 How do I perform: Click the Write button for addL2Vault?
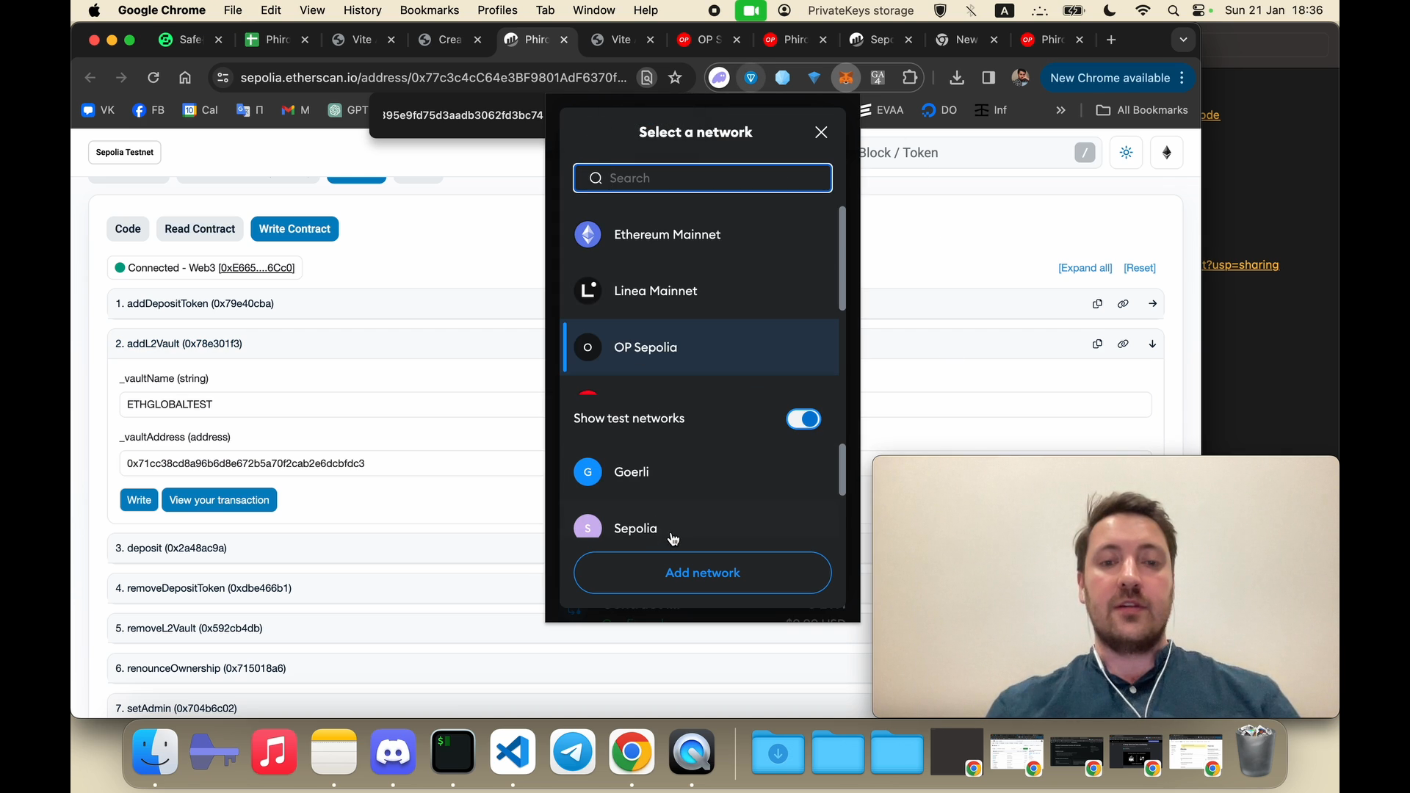(x=139, y=500)
